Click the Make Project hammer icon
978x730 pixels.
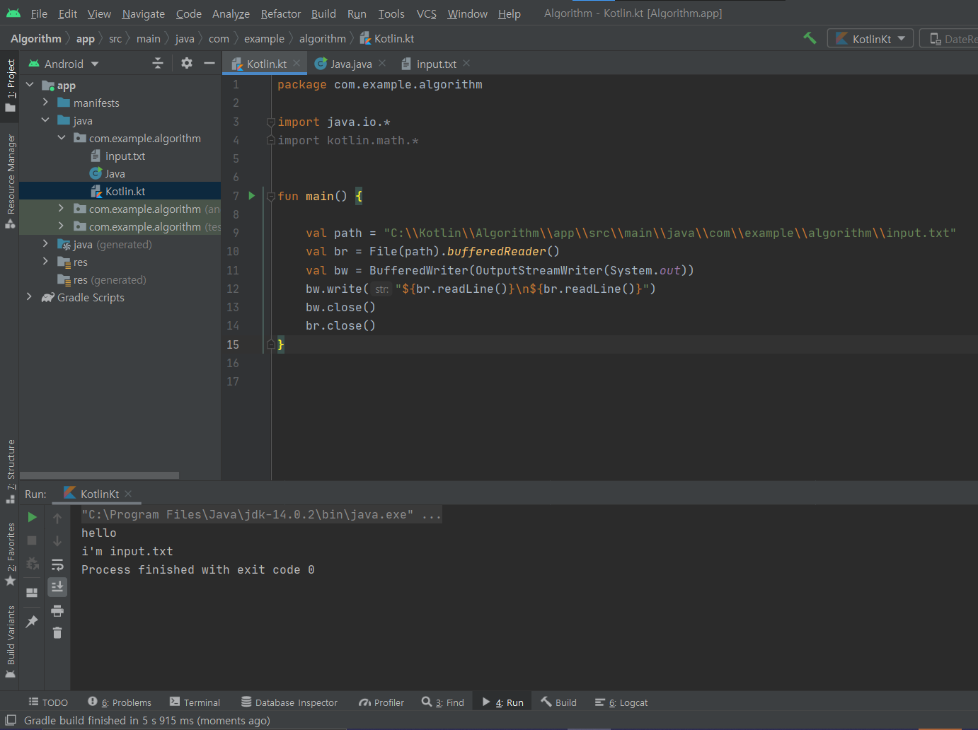point(810,38)
